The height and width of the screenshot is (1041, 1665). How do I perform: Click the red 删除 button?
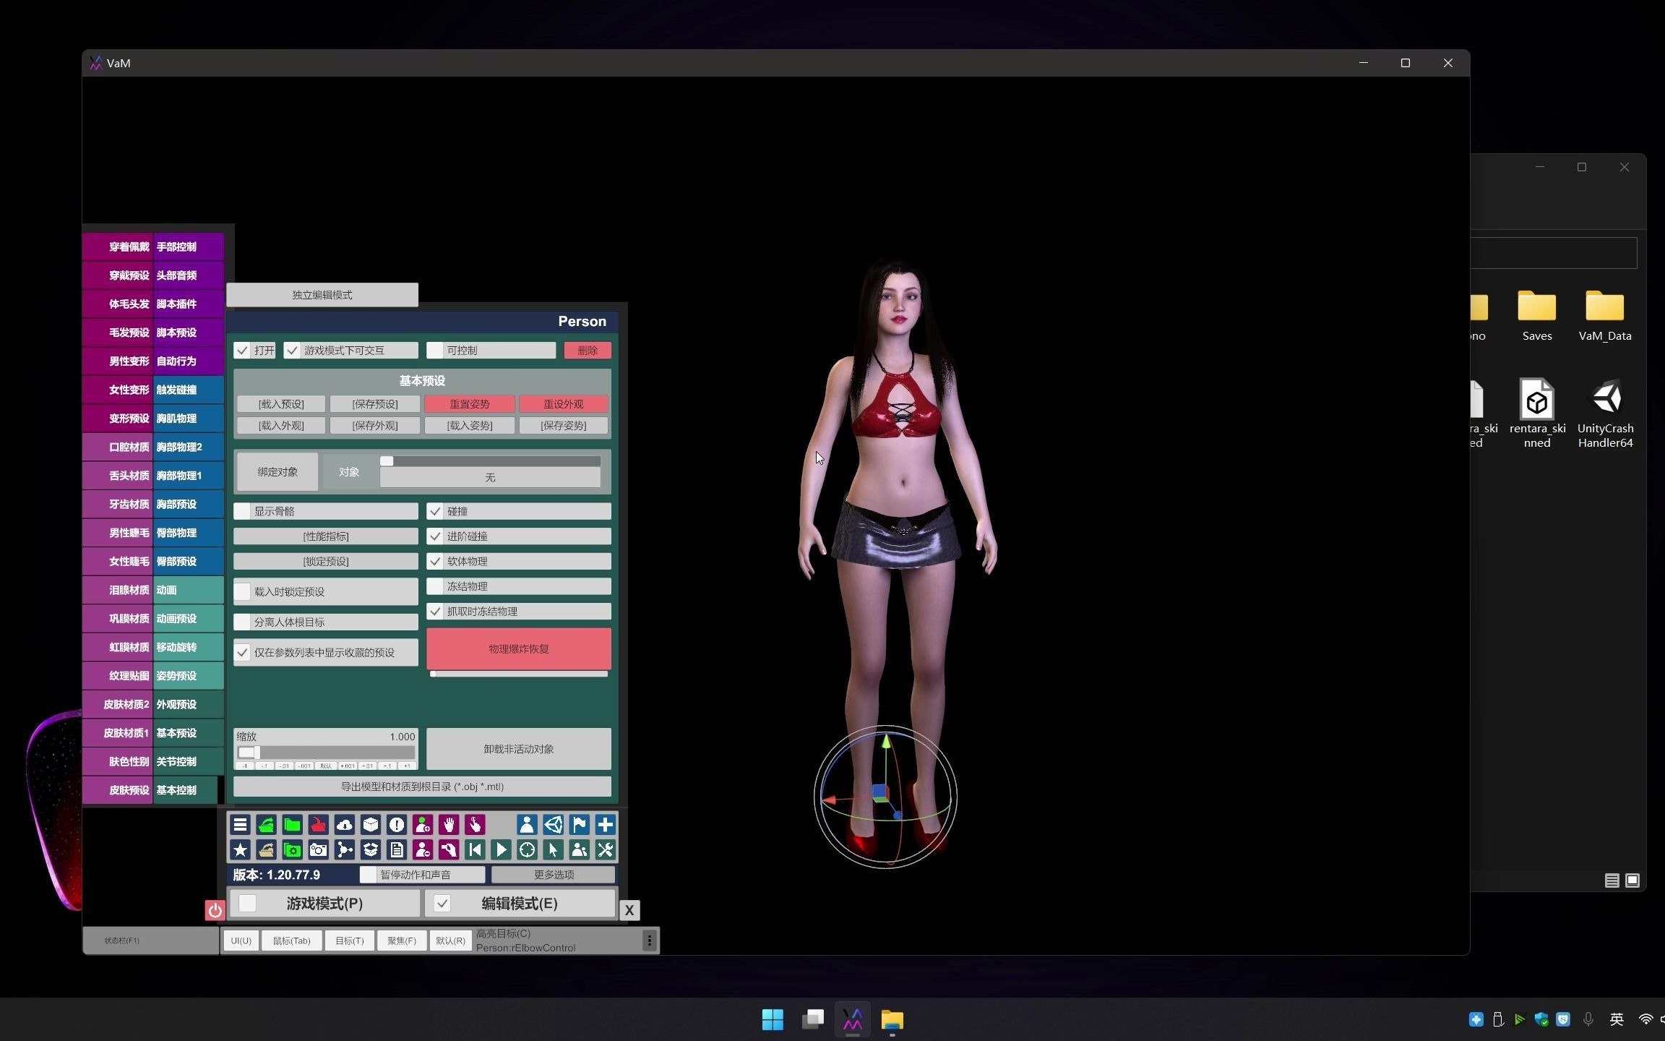(x=588, y=351)
